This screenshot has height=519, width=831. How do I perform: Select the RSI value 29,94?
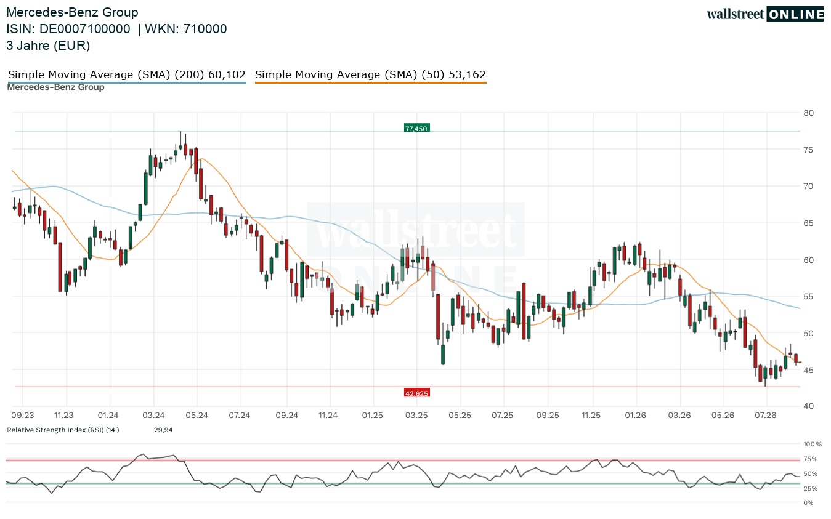(x=163, y=430)
